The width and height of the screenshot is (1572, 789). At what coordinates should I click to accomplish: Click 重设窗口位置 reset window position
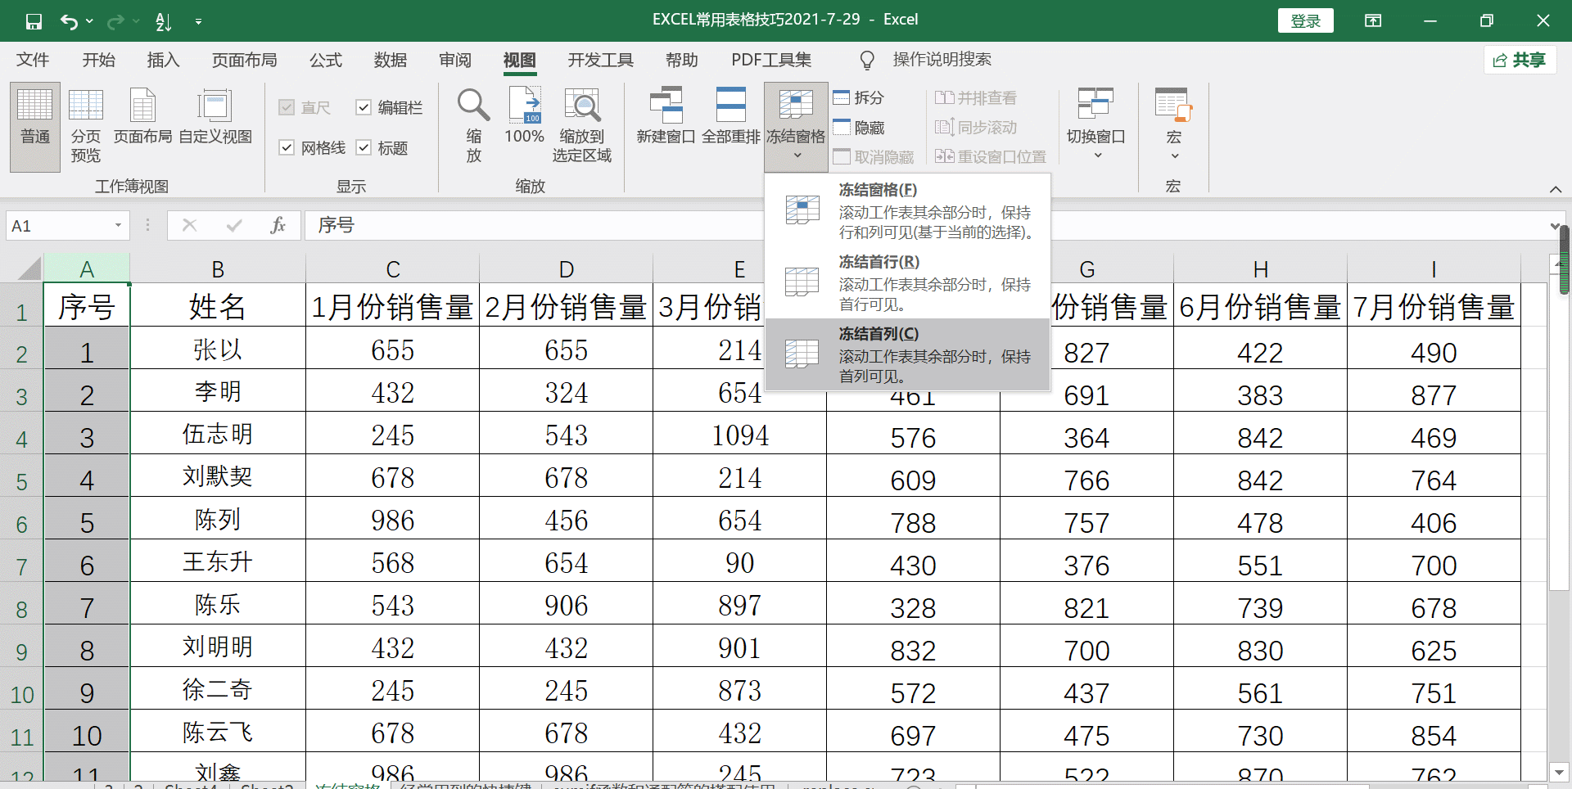pos(991,156)
